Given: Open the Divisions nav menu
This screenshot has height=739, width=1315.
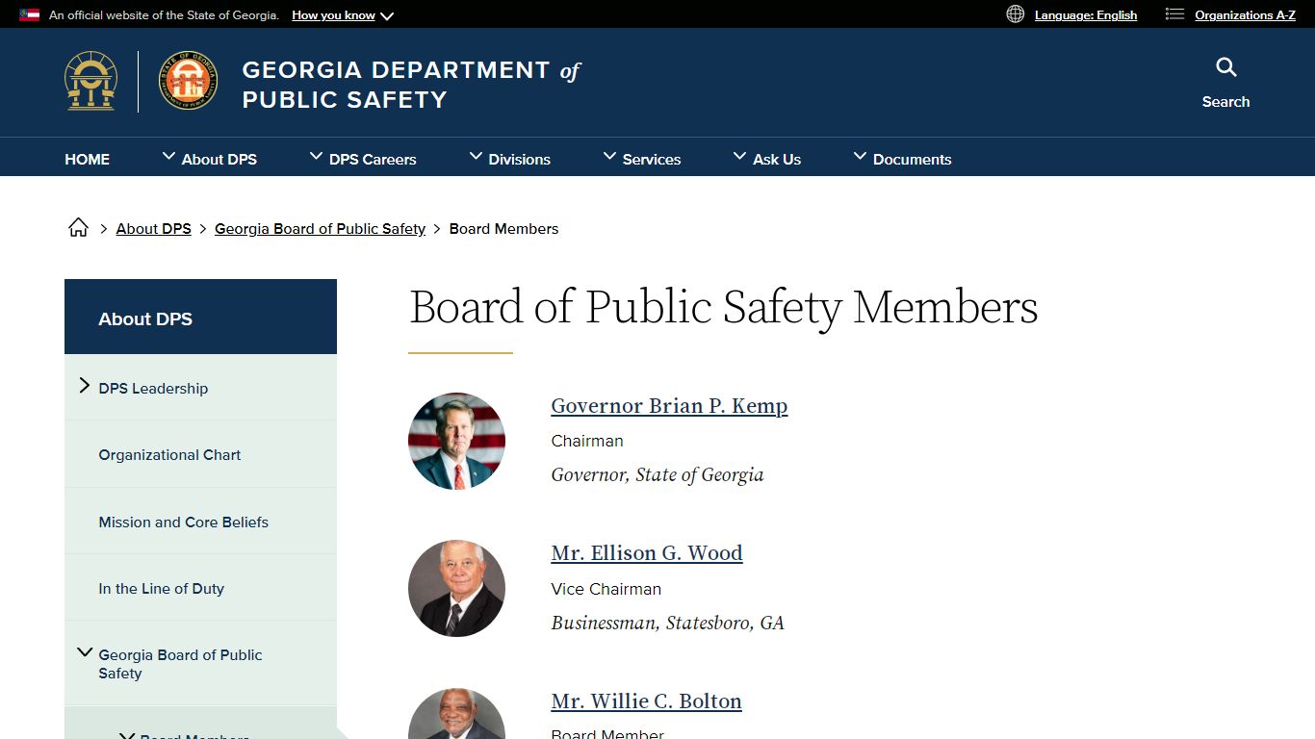Looking at the screenshot, I should (510, 159).
